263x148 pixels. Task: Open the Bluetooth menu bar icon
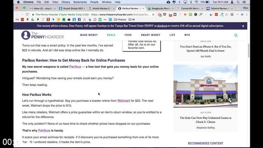coord(191,2)
